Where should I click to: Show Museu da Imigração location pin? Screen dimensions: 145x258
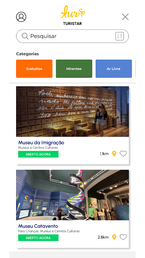[x=114, y=154]
